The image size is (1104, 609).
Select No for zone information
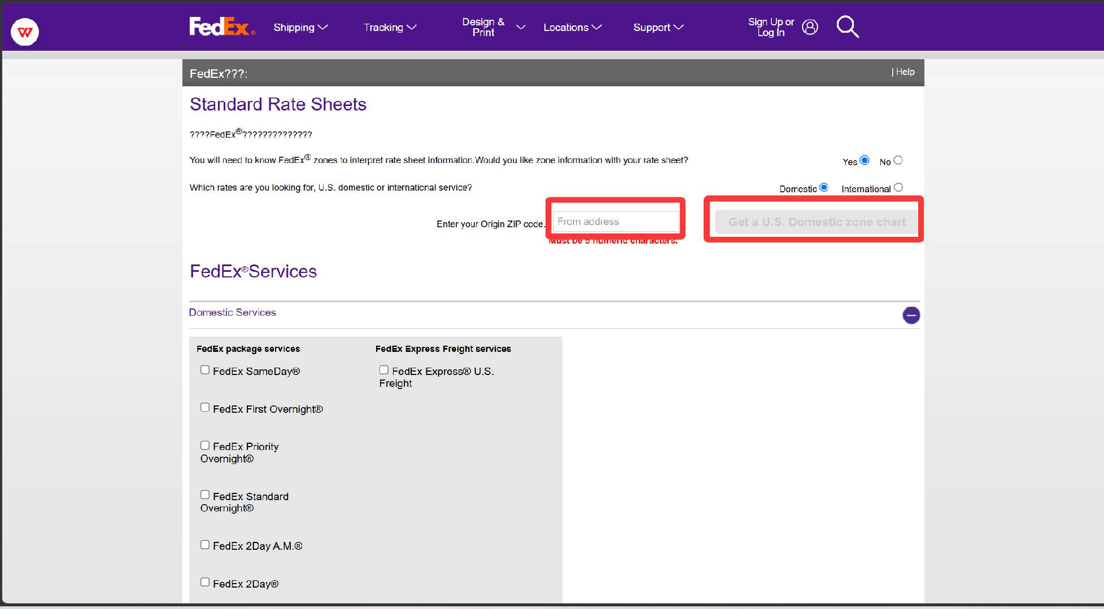pos(898,160)
